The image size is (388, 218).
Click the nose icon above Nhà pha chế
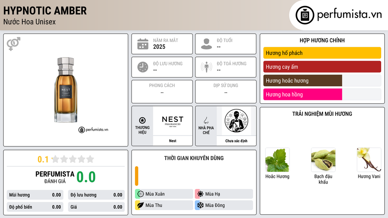click(206, 120)
